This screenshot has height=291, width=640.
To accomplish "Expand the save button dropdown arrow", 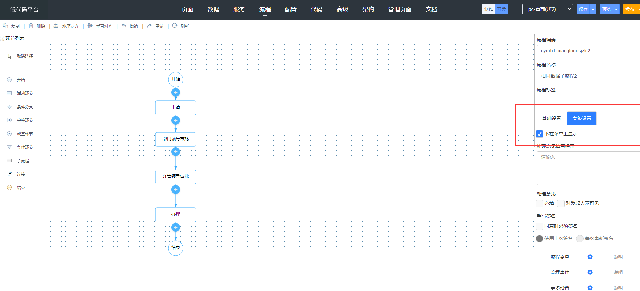I will coord(593,9).
